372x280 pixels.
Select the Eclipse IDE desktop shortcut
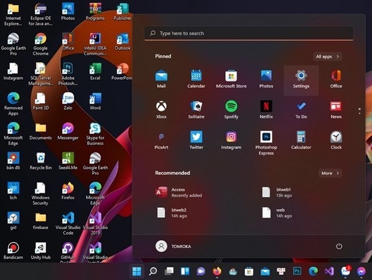pyautogui.click(x=40, y=14)
